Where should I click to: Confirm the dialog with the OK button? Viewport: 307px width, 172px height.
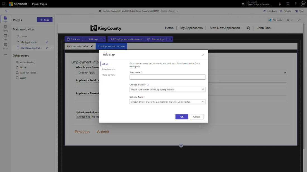[182, 116]
